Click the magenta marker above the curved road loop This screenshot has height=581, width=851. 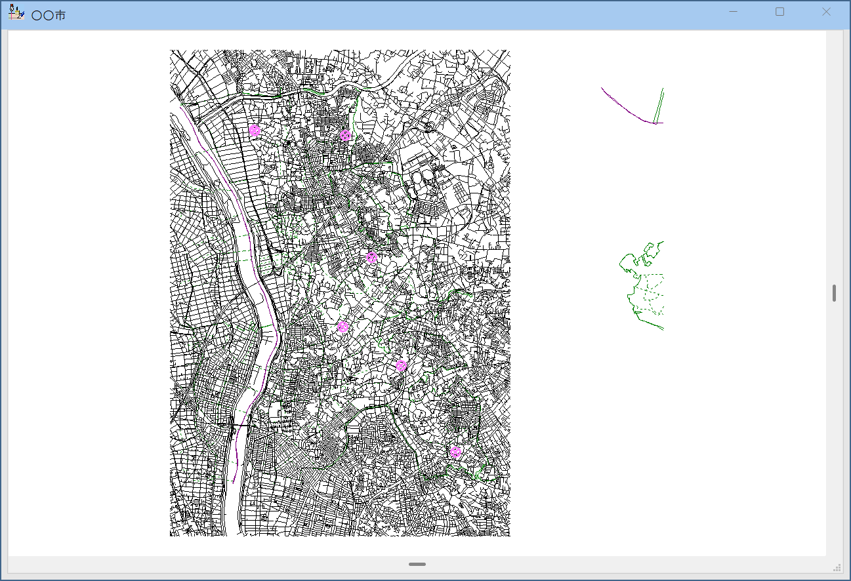click(x=401, y=365)
